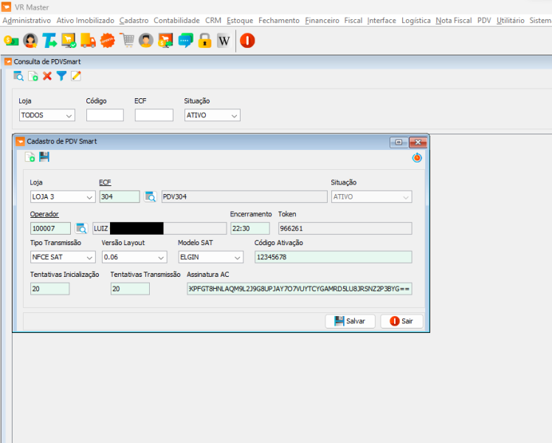Click the Tentativas Inicialização field
This screenshot has height=443, width=552.
point(49,289)
